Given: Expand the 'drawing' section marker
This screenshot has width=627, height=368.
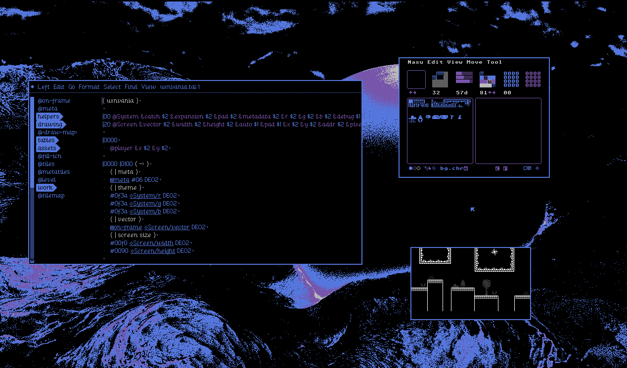Looking at the screenshot, I should coord(50,124).
